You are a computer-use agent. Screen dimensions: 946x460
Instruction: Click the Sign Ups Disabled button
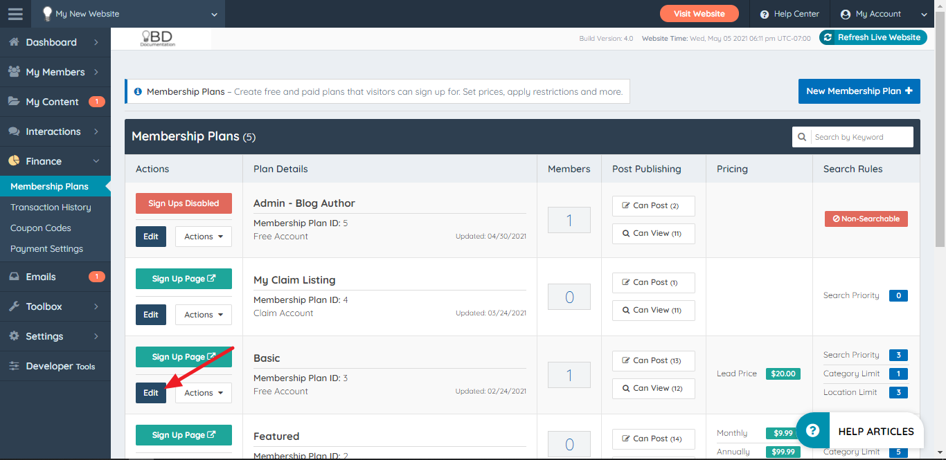coord(184,203)
